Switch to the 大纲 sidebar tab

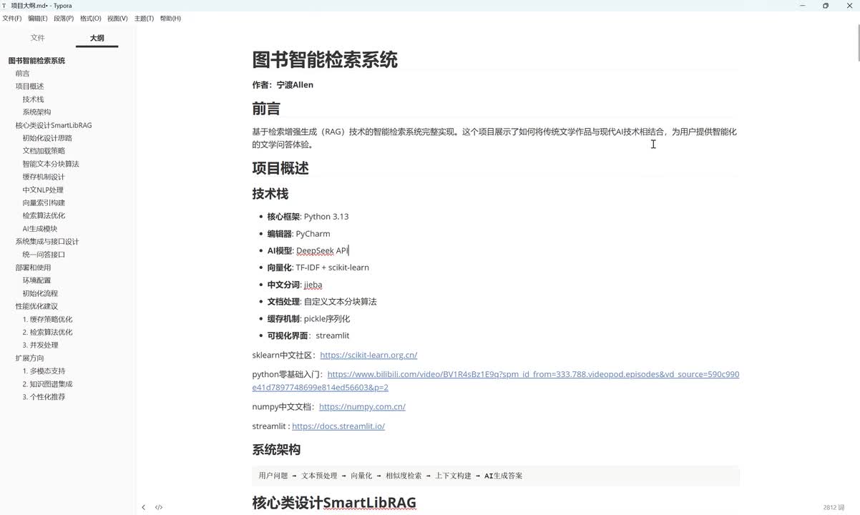[97, 38]
